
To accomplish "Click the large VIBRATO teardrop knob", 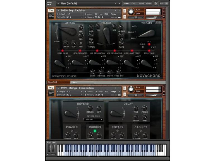I will pos(147,33).
